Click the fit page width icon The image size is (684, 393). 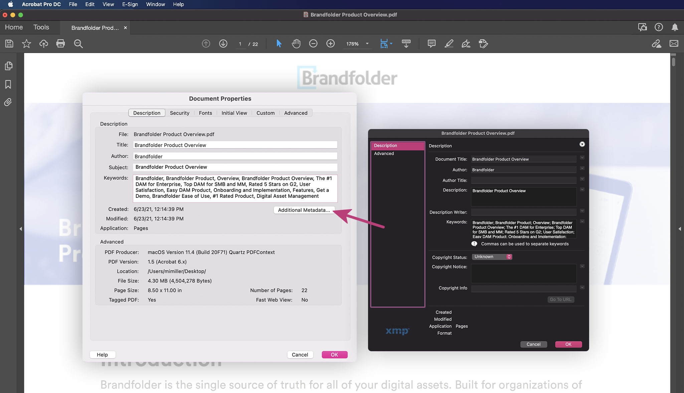point(384,43)
